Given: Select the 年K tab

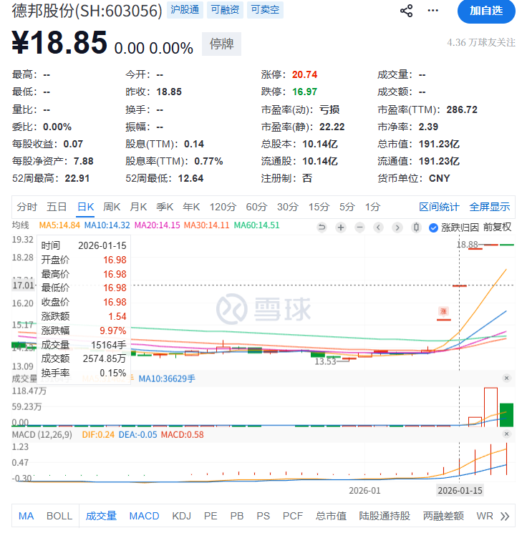Looking at the screenshot, I should click(x=191, y=207).
